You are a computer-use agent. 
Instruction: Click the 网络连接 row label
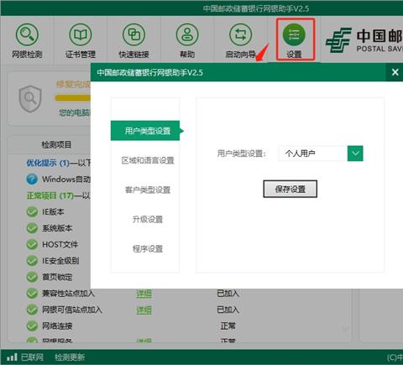[x=57, y=326]
